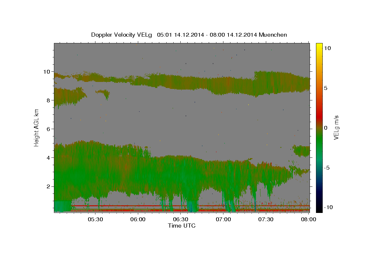Click the precipitation streak at 06:40 near ground
This screenshot has height=255, width=383.
[192, 206]
